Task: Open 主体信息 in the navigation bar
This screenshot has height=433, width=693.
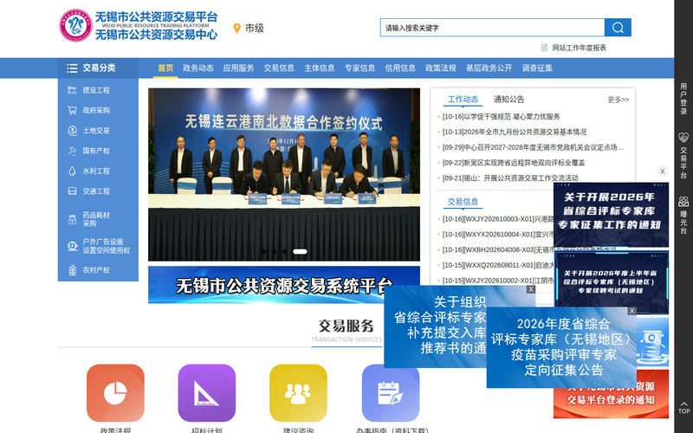Action: click(x=320, y=68)
